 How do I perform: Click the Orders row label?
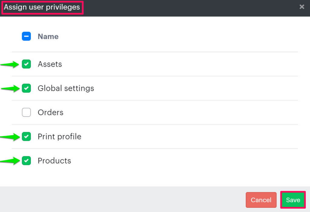point(51,113)
